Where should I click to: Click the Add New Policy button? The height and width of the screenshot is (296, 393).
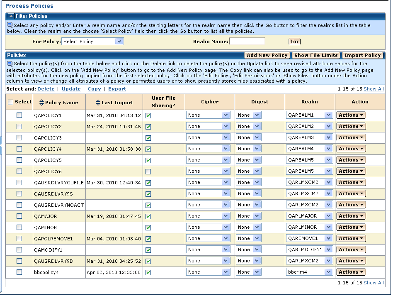coord(267,55)
